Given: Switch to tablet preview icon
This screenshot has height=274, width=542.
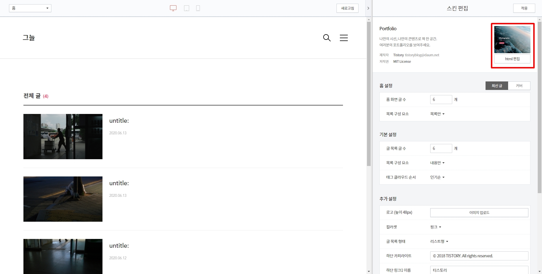Looking at the screenshot, I should [187, 8].
